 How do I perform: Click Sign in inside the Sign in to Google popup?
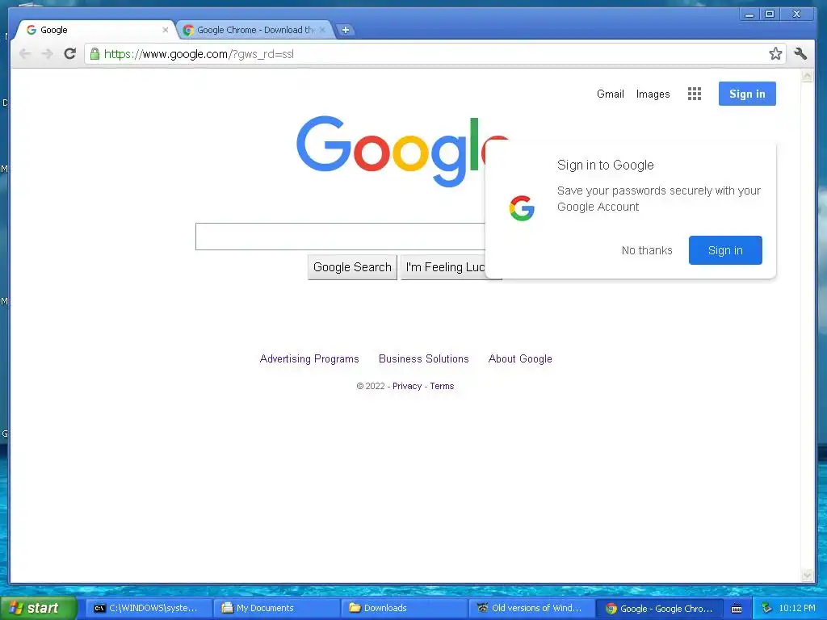tap(725, 250)
